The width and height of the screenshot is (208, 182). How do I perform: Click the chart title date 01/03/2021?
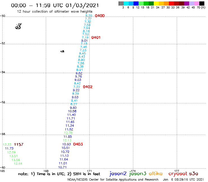(82, 5)
